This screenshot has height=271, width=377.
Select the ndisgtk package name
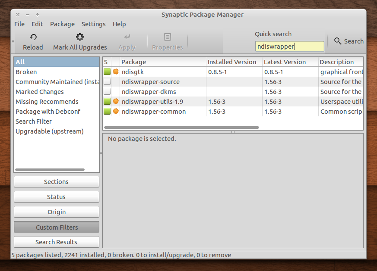point(133,72)
